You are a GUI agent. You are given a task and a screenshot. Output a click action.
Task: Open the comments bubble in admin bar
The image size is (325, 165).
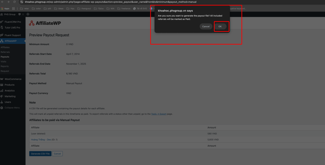20,14
